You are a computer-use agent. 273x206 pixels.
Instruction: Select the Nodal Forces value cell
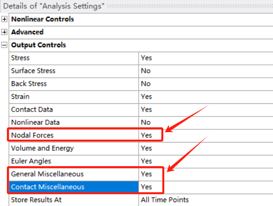(x=206, y=135)
